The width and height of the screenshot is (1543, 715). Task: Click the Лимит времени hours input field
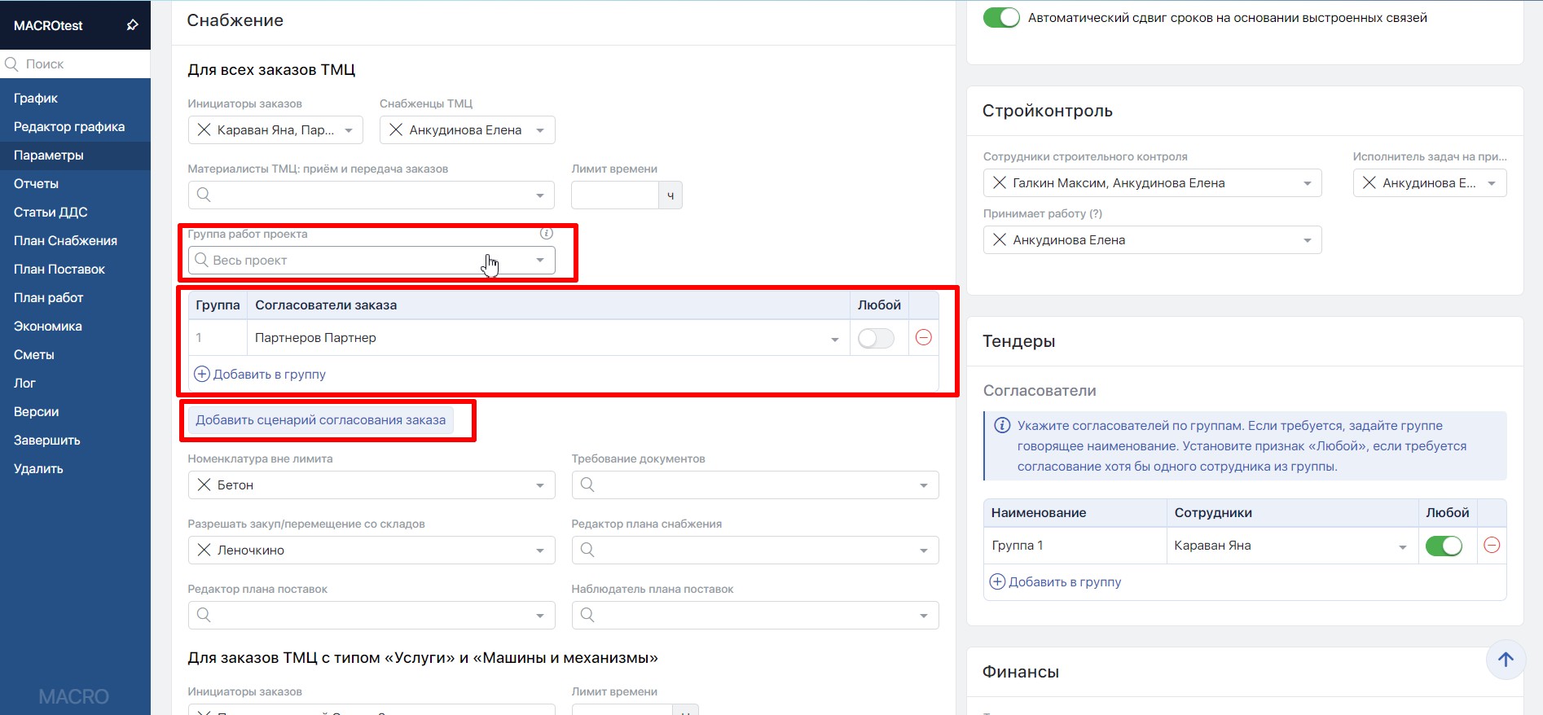(615, 195)
